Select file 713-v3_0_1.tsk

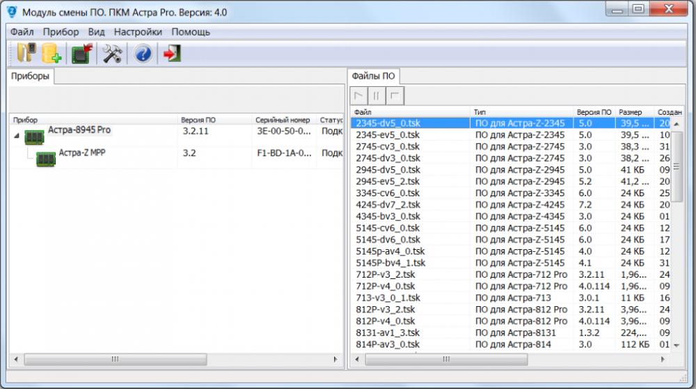388,298
